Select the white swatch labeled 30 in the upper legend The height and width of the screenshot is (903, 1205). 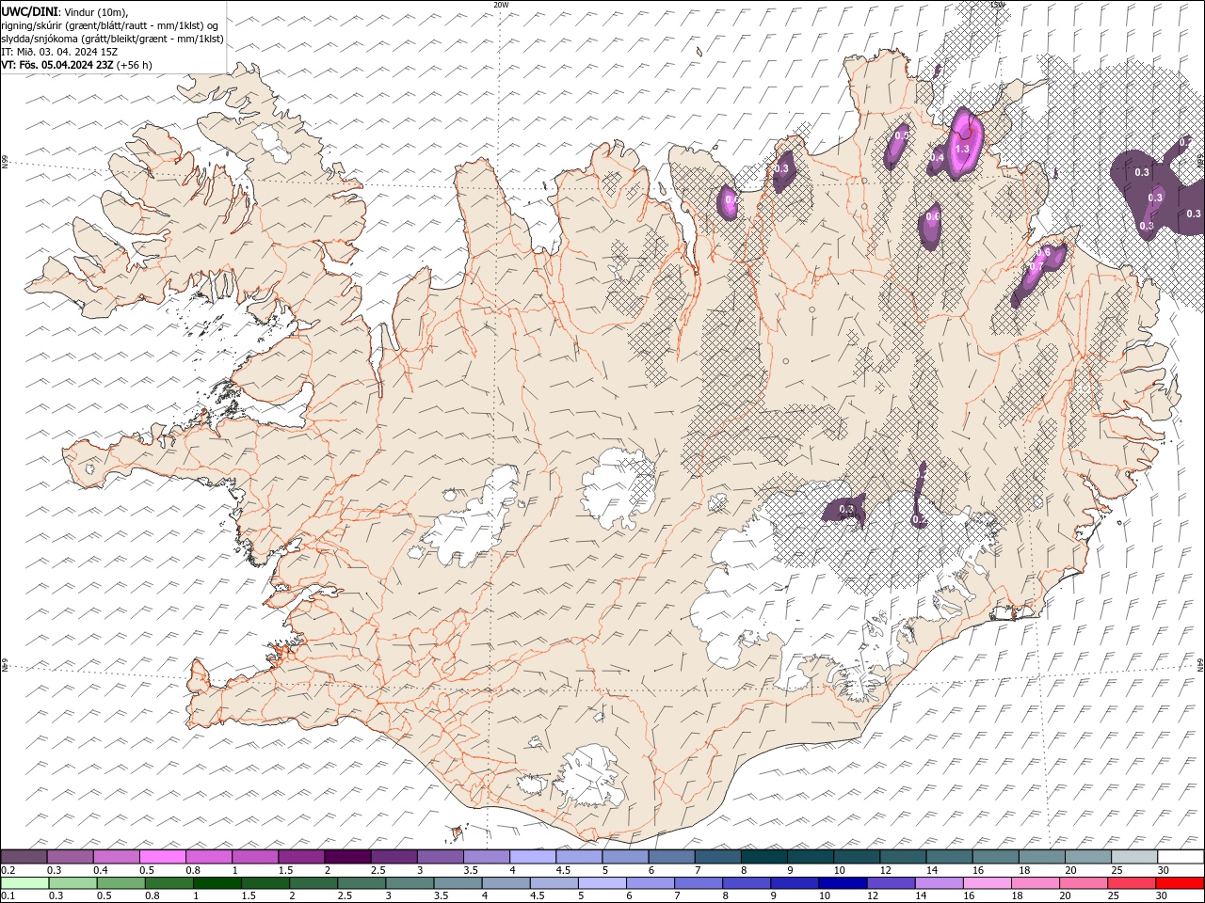coord(1181,857)
